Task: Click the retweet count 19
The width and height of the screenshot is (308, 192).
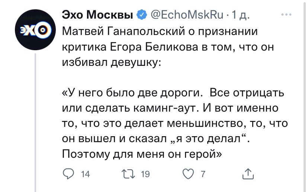Action: pyautogui.click(x=145, y=174)
